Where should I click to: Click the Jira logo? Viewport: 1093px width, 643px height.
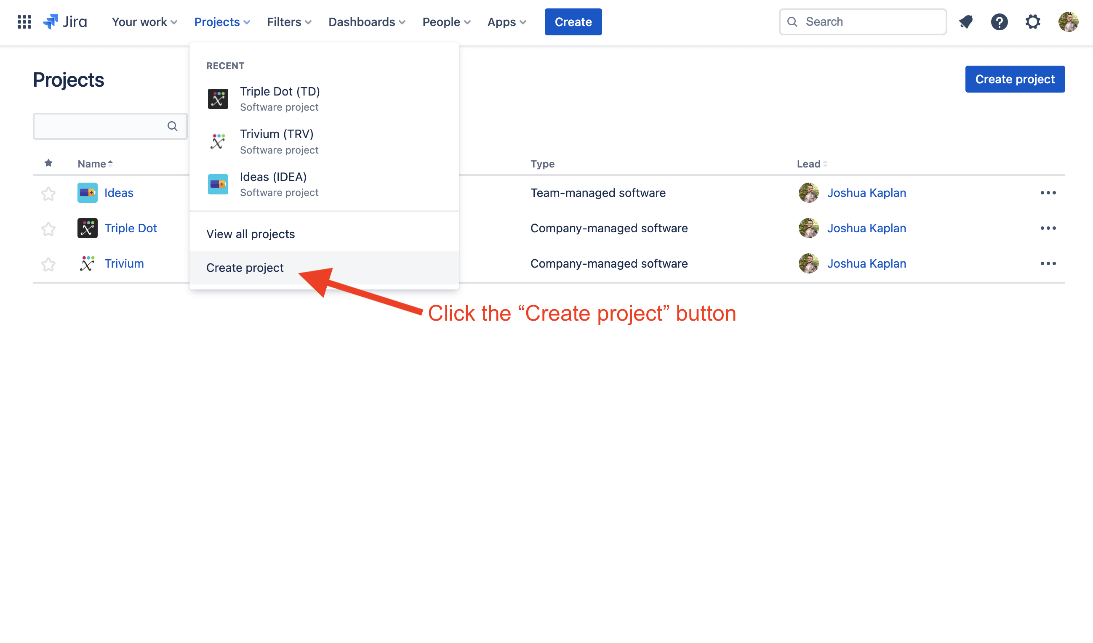pos(65,22)
